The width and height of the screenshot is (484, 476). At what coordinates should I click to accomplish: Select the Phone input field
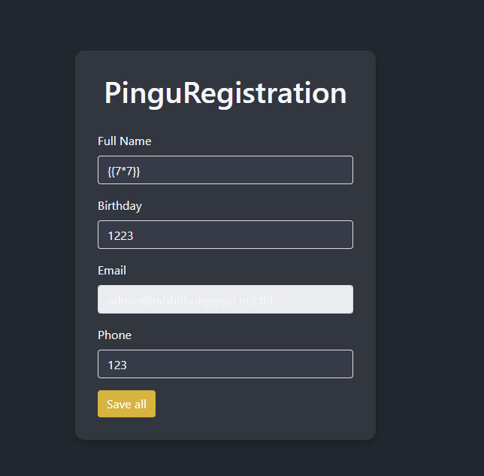(x=225, y=364)
